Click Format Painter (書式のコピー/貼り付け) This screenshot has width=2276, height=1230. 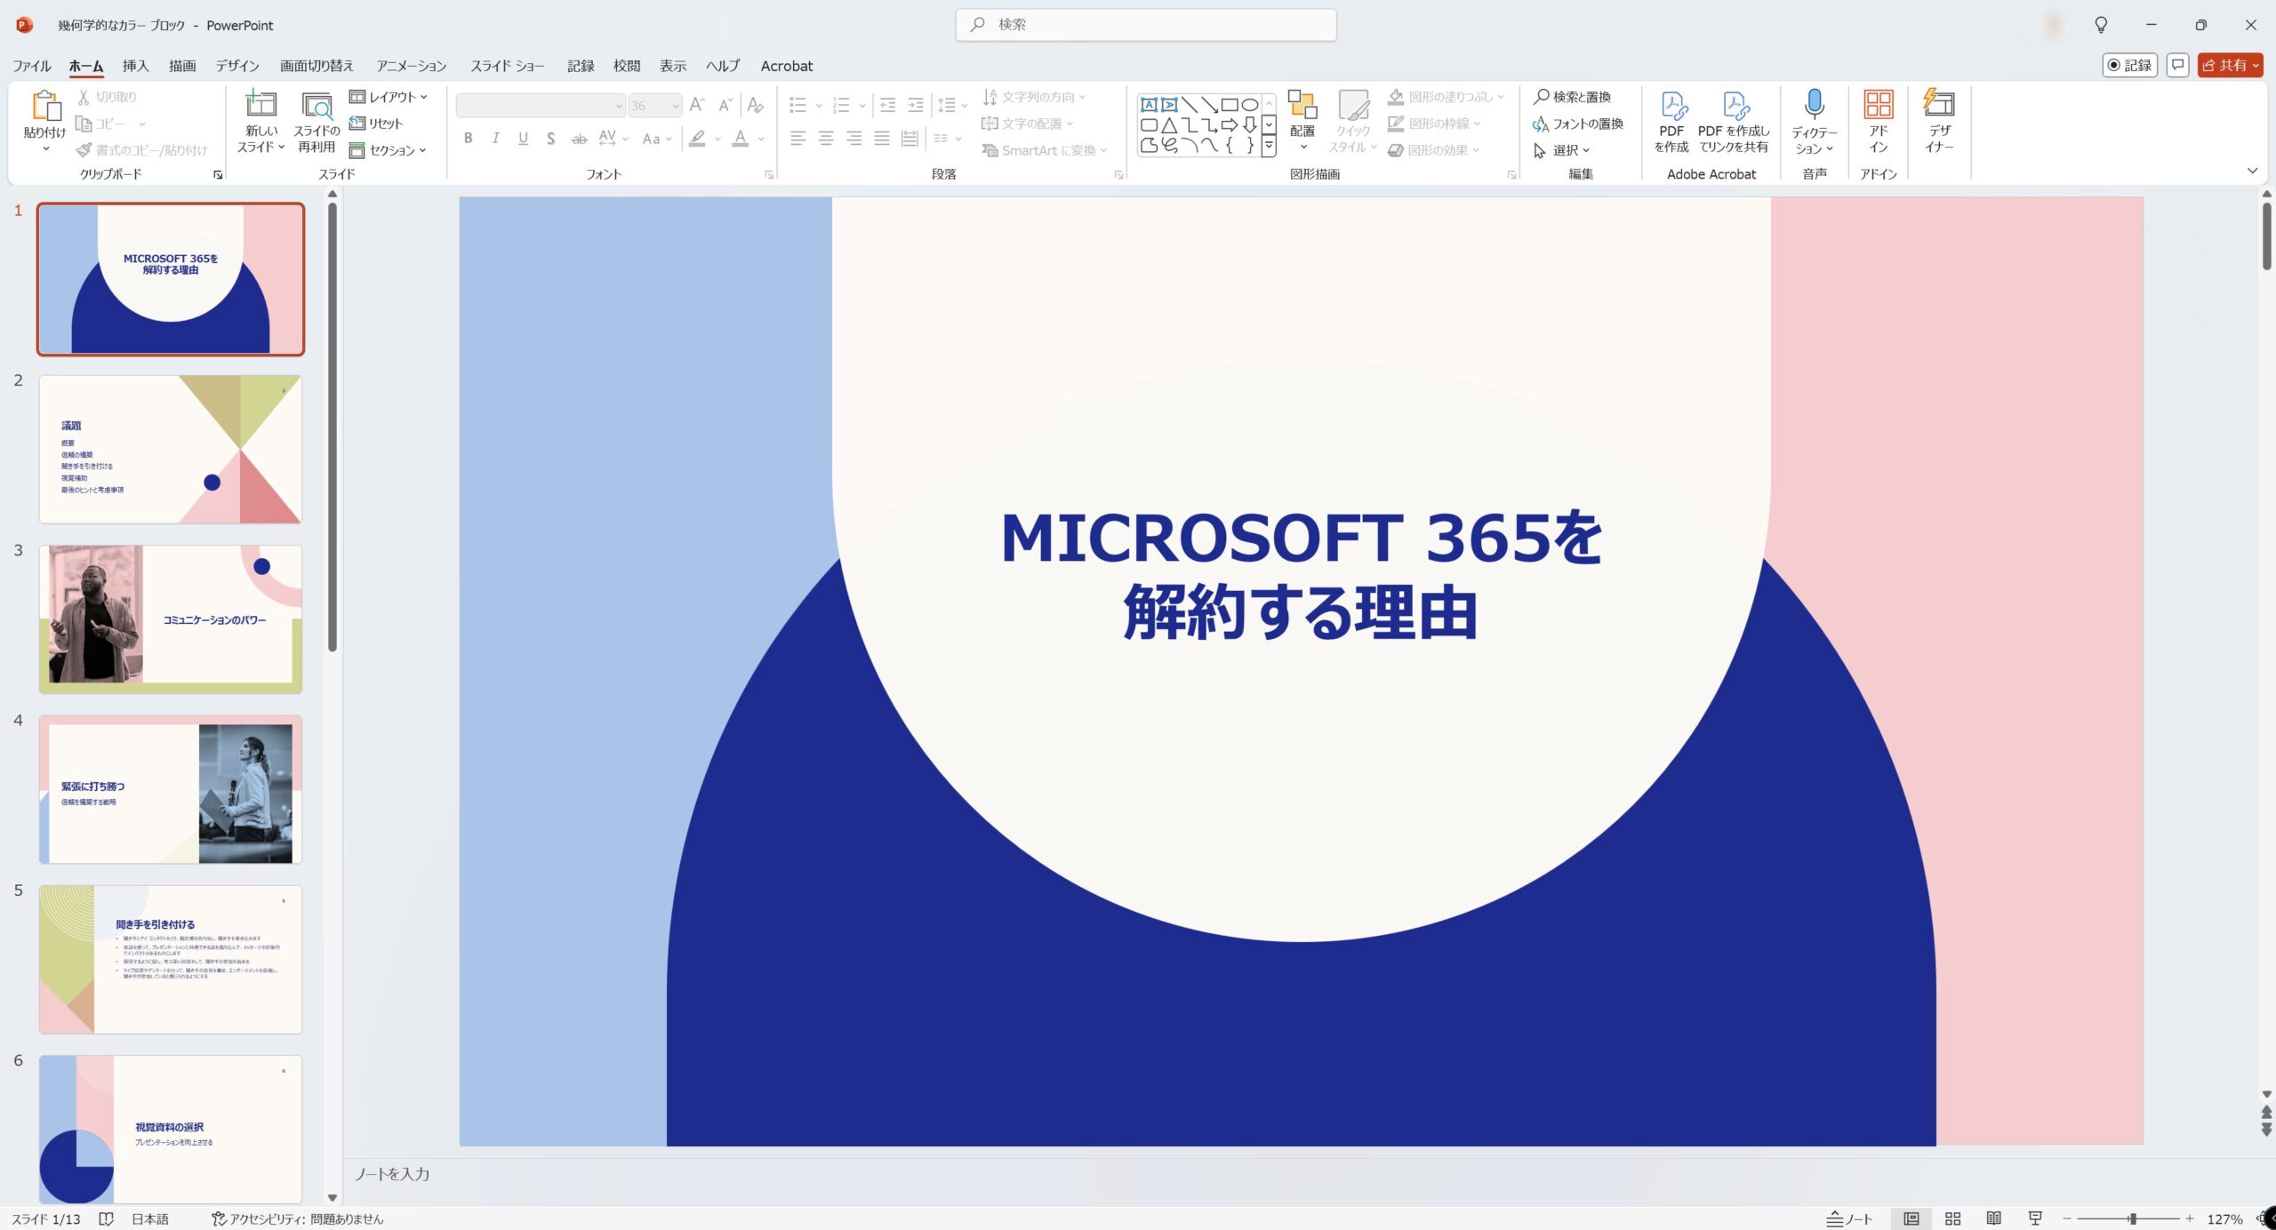tap(142, 150)
